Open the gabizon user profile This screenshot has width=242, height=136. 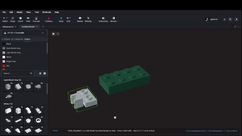tap(212, 19)
